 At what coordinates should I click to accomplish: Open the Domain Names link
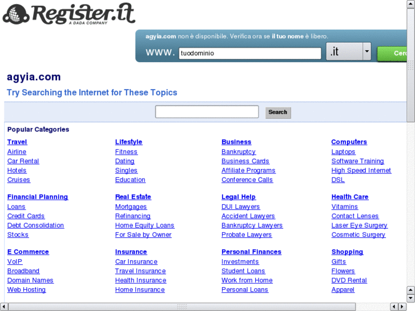(30, 280)
